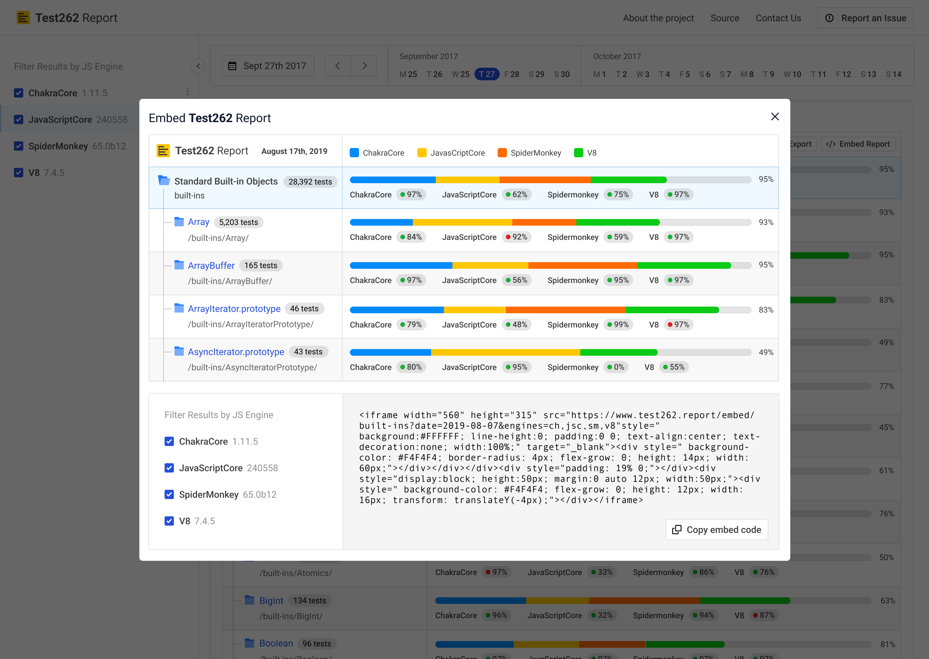Go to the previous date with the left arrow
Screen dimensions: 929x659
coord(337,66)
